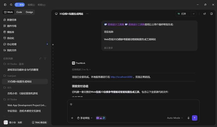The height and width of the screenshot is (127, 217).
Task: Select sidebar task 3D白模AI贴图生成网站
Action: coord(25,82)
